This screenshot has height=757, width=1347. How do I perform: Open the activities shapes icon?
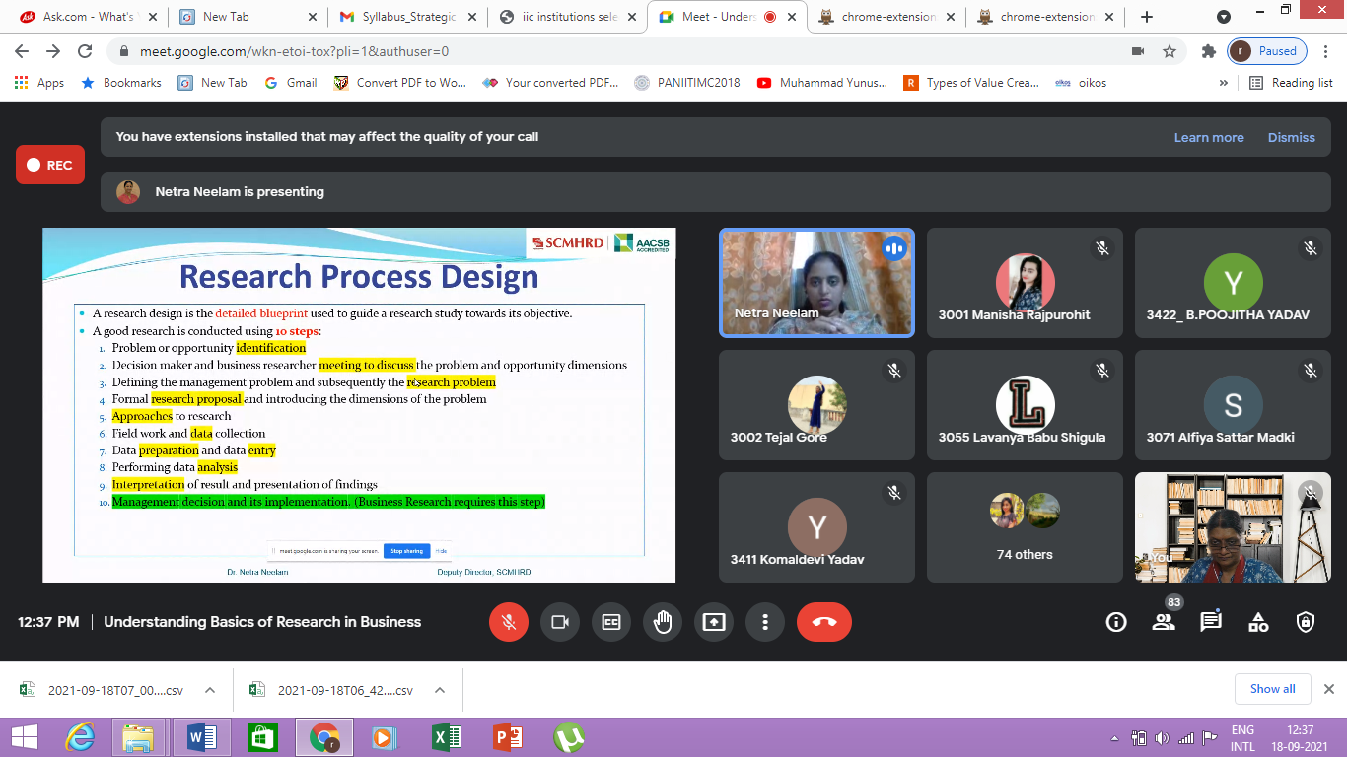point(1258,622)
